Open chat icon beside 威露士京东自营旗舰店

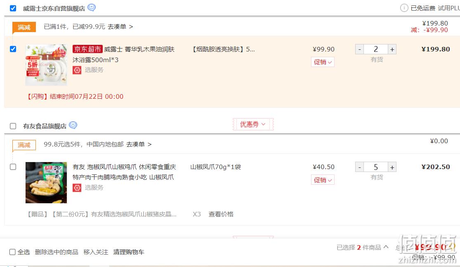[x=92, y=7]
